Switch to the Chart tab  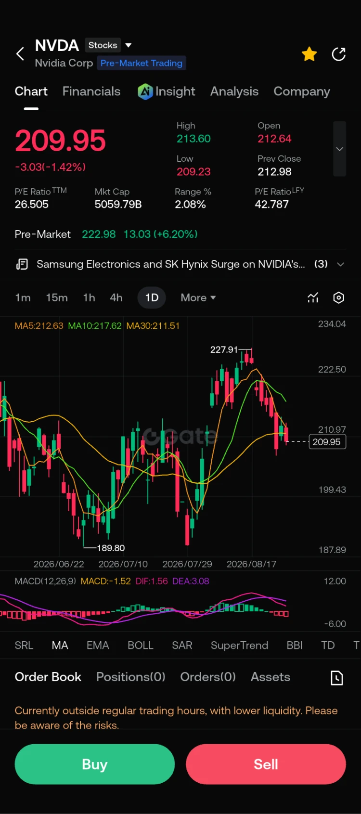click(x=31, y=91)
